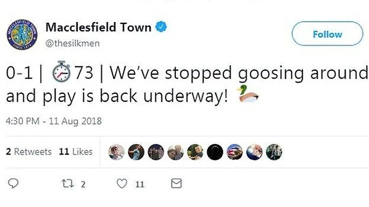Screen dimensions: 369x207
Task: Open the second liker's avatar thumbnail
Action: click(x=136, y=152)
